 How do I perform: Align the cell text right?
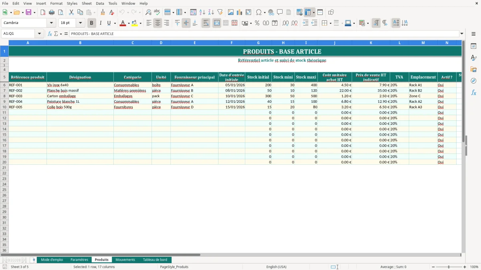tap(167, 23)
